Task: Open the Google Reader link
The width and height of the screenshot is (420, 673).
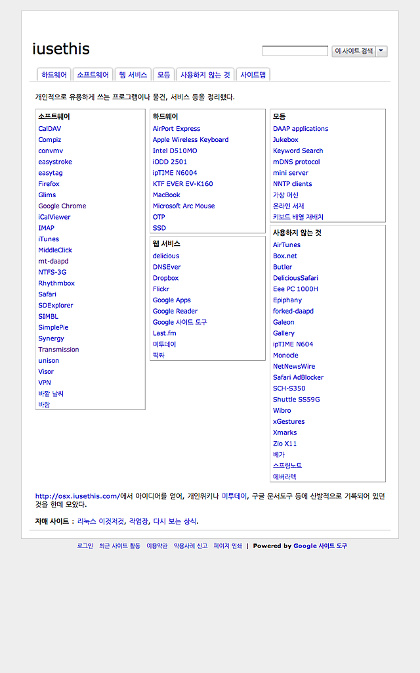Action: (175, 311)
